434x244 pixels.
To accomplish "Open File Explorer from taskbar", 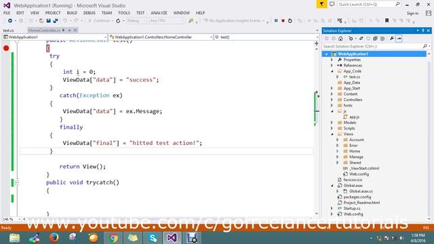I will pyautogui.click(x=14, y=238).
